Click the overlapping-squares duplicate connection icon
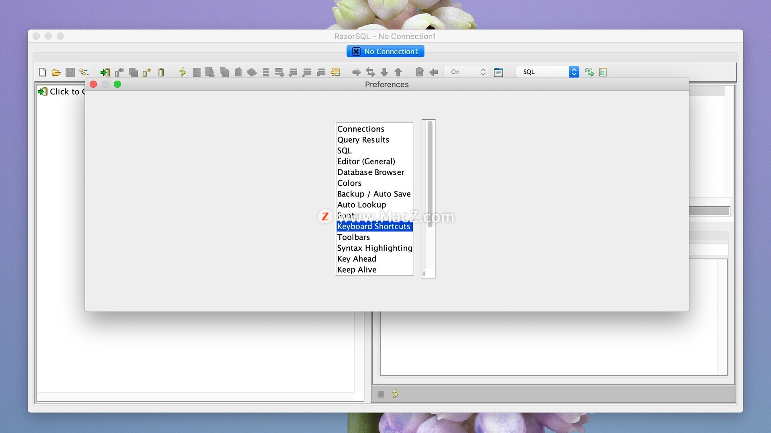The image size is (771, 433). point(133,72)
